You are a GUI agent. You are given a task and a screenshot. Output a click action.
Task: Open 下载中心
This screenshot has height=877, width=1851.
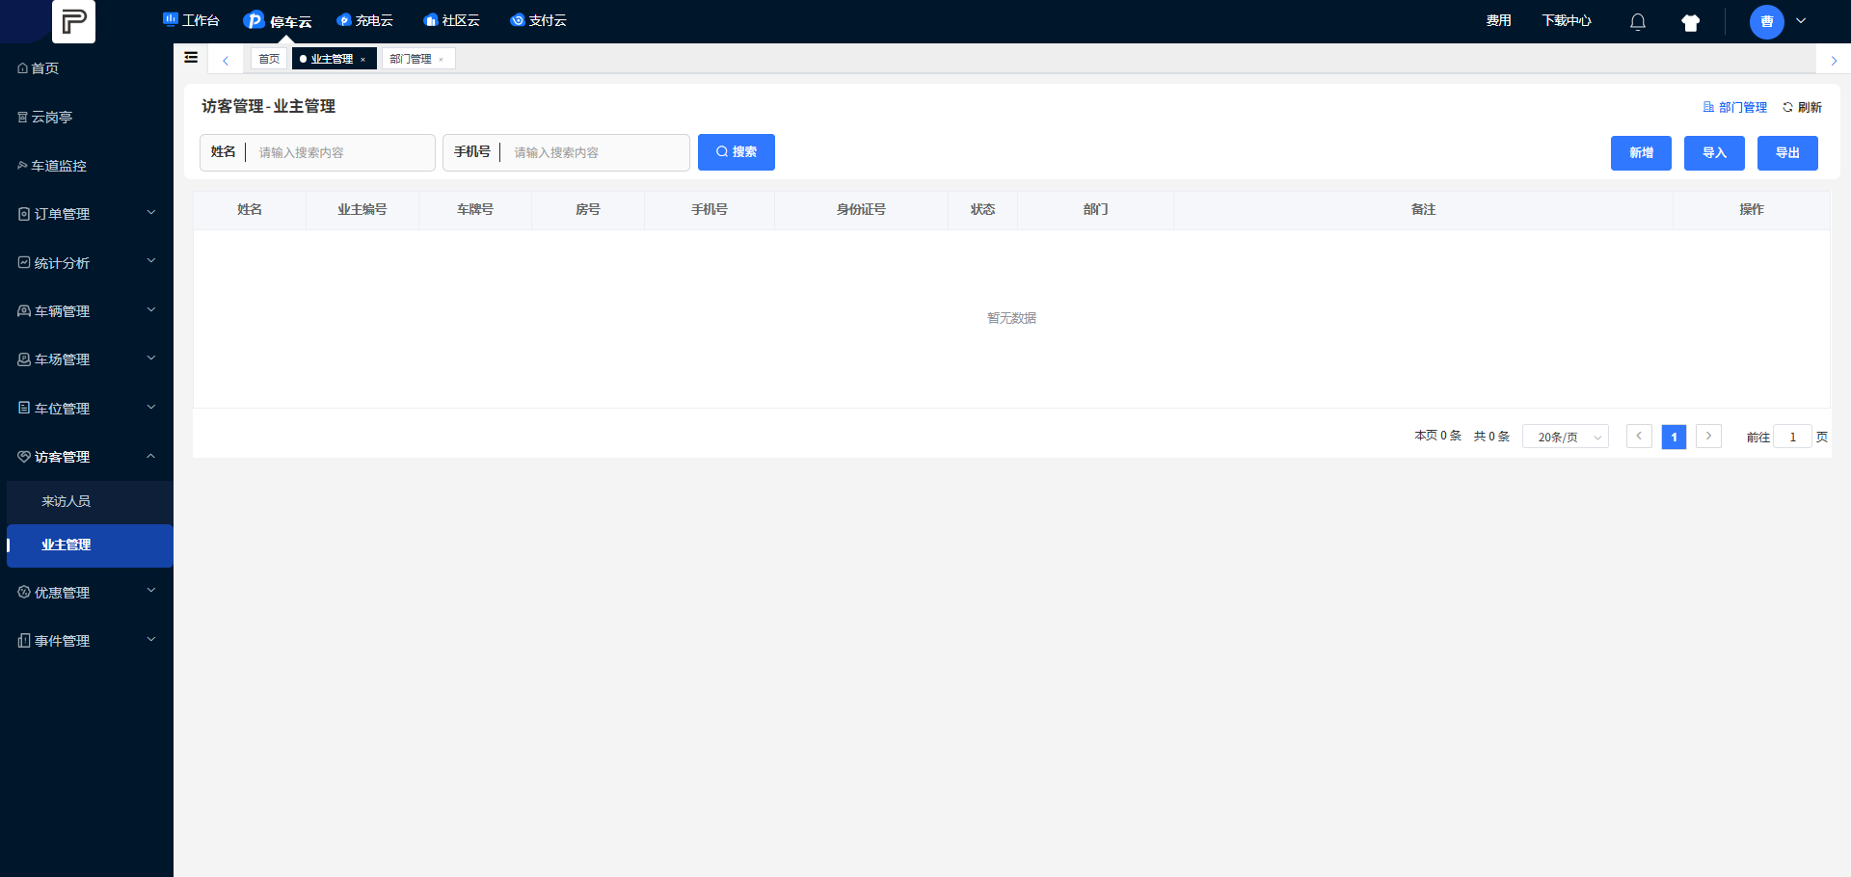coord(1567,20)
